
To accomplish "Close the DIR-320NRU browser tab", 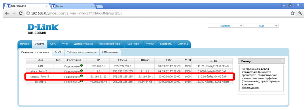I will pos(46,6).
